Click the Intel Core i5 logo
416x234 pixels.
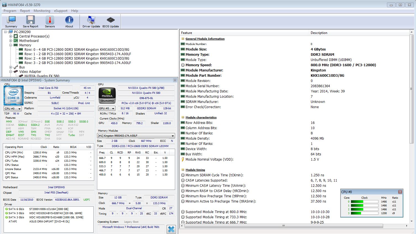point(13,95)
